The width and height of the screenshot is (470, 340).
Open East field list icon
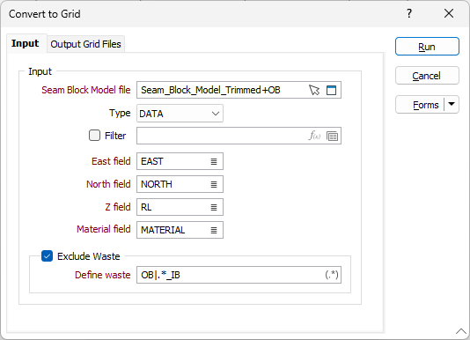214,162
